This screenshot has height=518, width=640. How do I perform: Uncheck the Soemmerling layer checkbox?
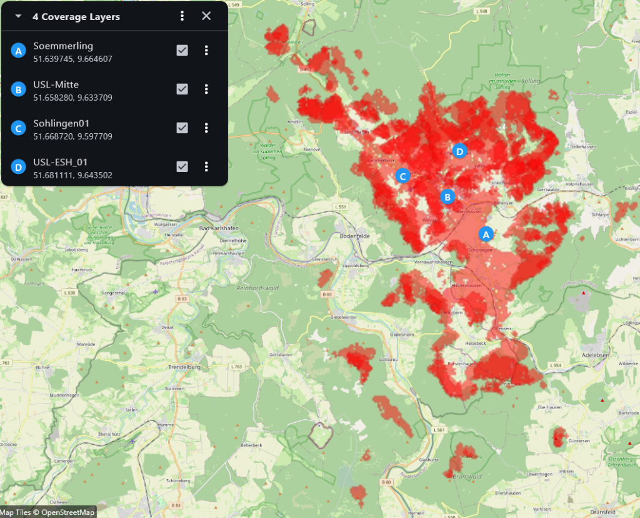click(182, 51)
